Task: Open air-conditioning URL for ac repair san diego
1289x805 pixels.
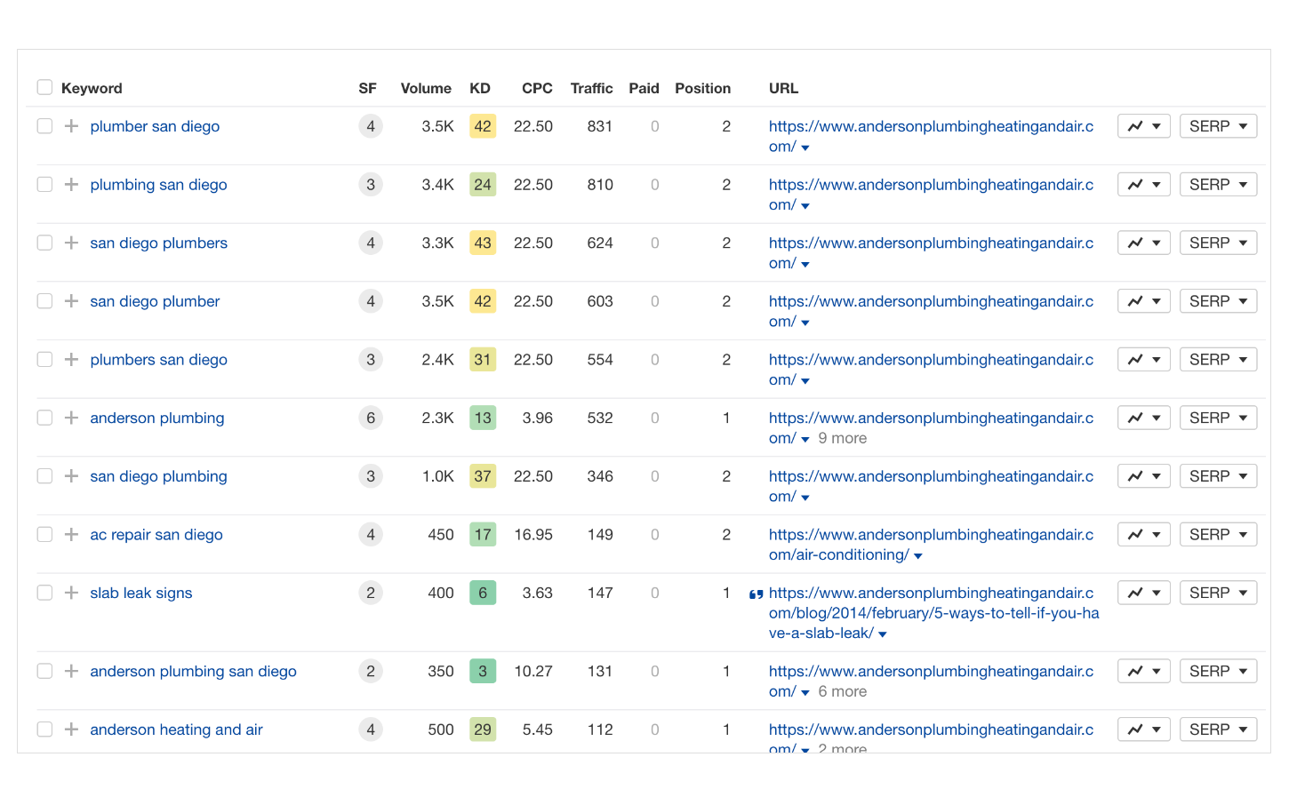Action: click(931, 545)
